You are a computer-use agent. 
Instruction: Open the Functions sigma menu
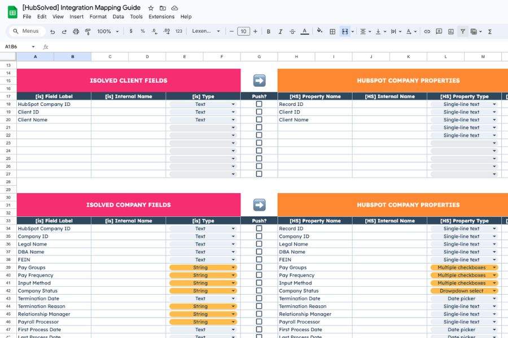[x=490, y=32]
